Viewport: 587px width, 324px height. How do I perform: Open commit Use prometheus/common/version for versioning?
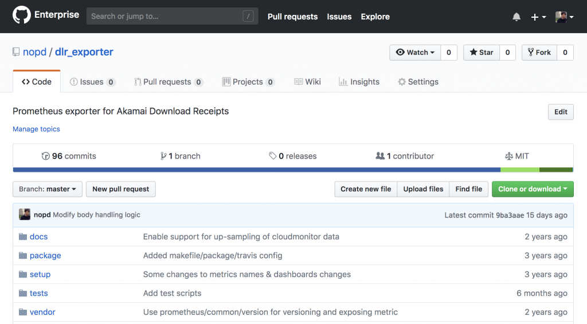point(271,312)
